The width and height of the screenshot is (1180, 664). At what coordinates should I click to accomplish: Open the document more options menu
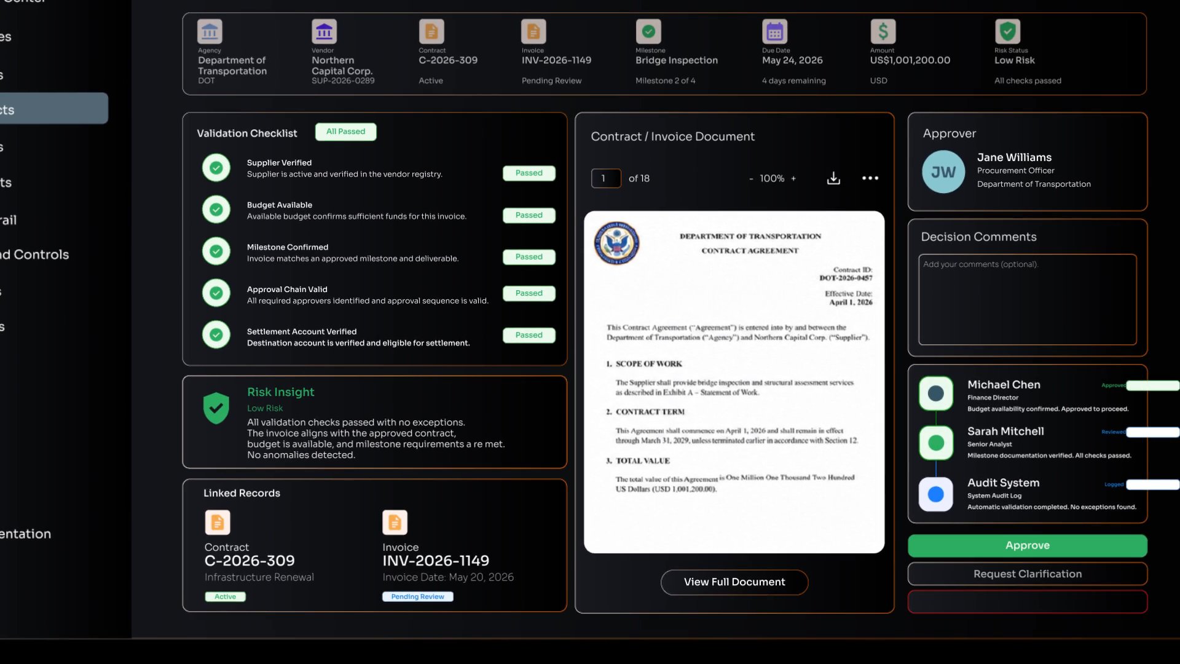[870, 178]
